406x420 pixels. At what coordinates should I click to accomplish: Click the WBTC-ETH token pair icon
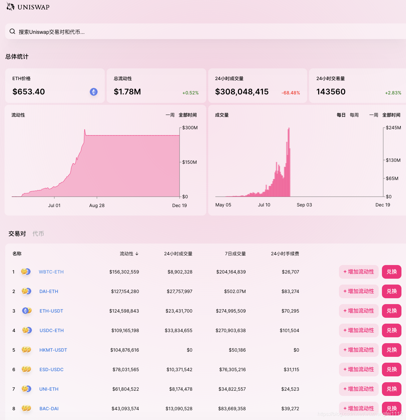coord(26,272)
